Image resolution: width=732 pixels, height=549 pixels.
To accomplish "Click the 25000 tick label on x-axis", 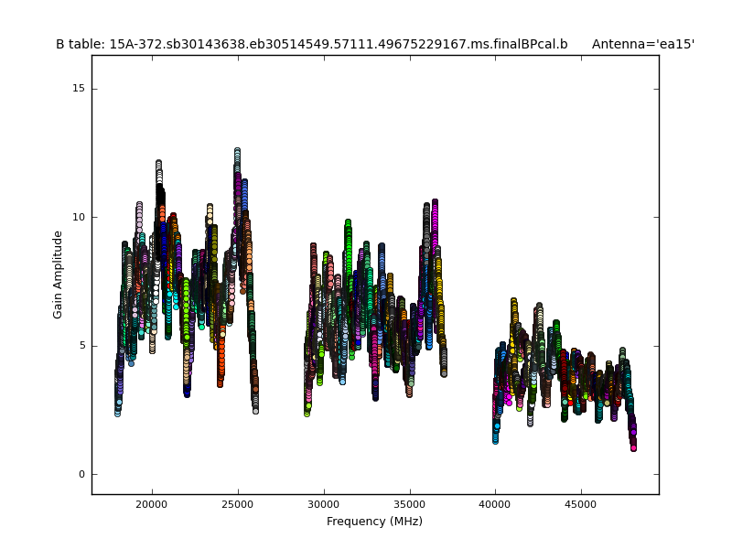I will tap(237, 504).
